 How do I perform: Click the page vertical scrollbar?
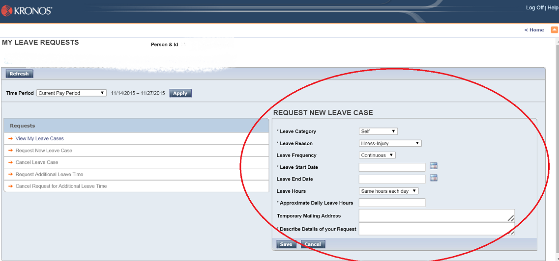(x=557, y=149)
